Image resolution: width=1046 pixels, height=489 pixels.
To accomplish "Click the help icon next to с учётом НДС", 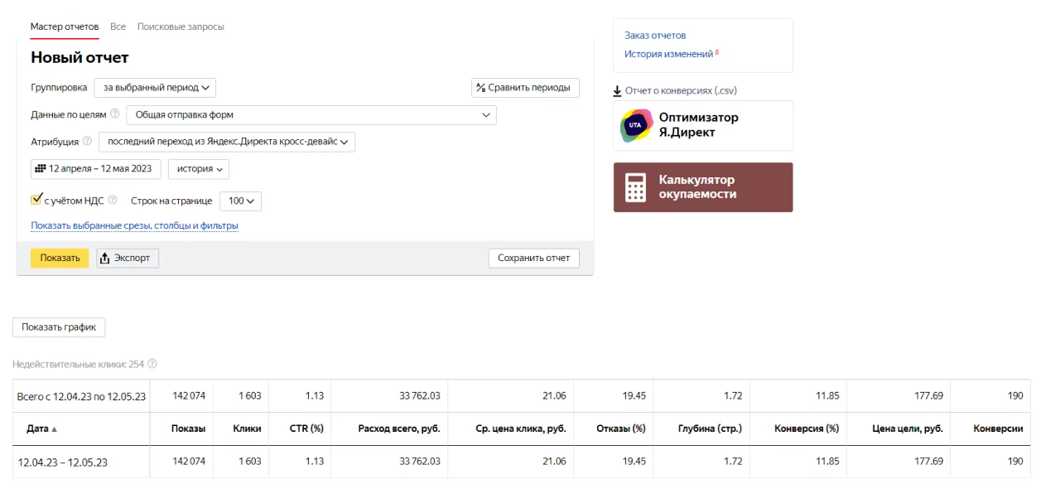I will pyautogui.click(x=113, y=200).
